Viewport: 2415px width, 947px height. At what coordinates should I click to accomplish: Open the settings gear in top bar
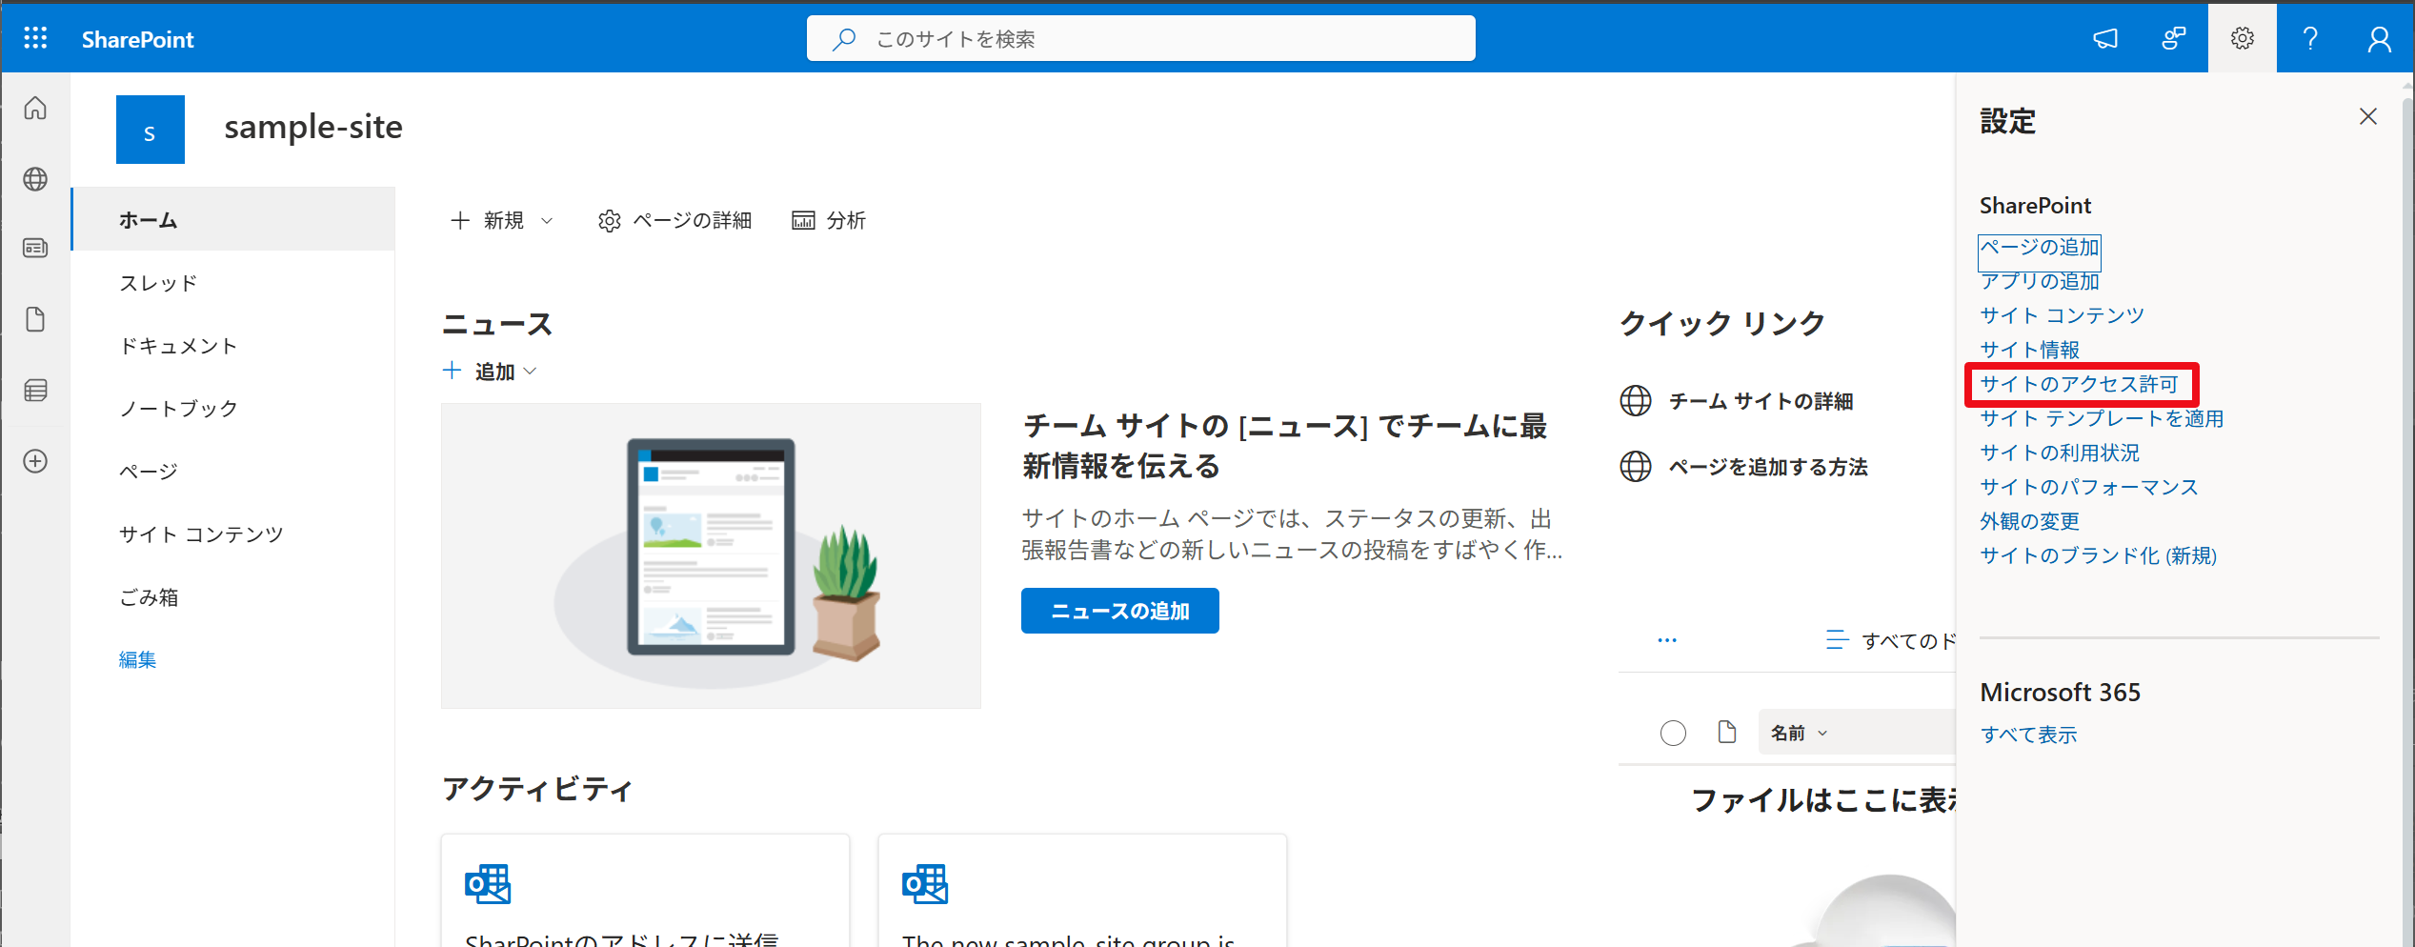pyautogui.click(x=2243, y=38)
